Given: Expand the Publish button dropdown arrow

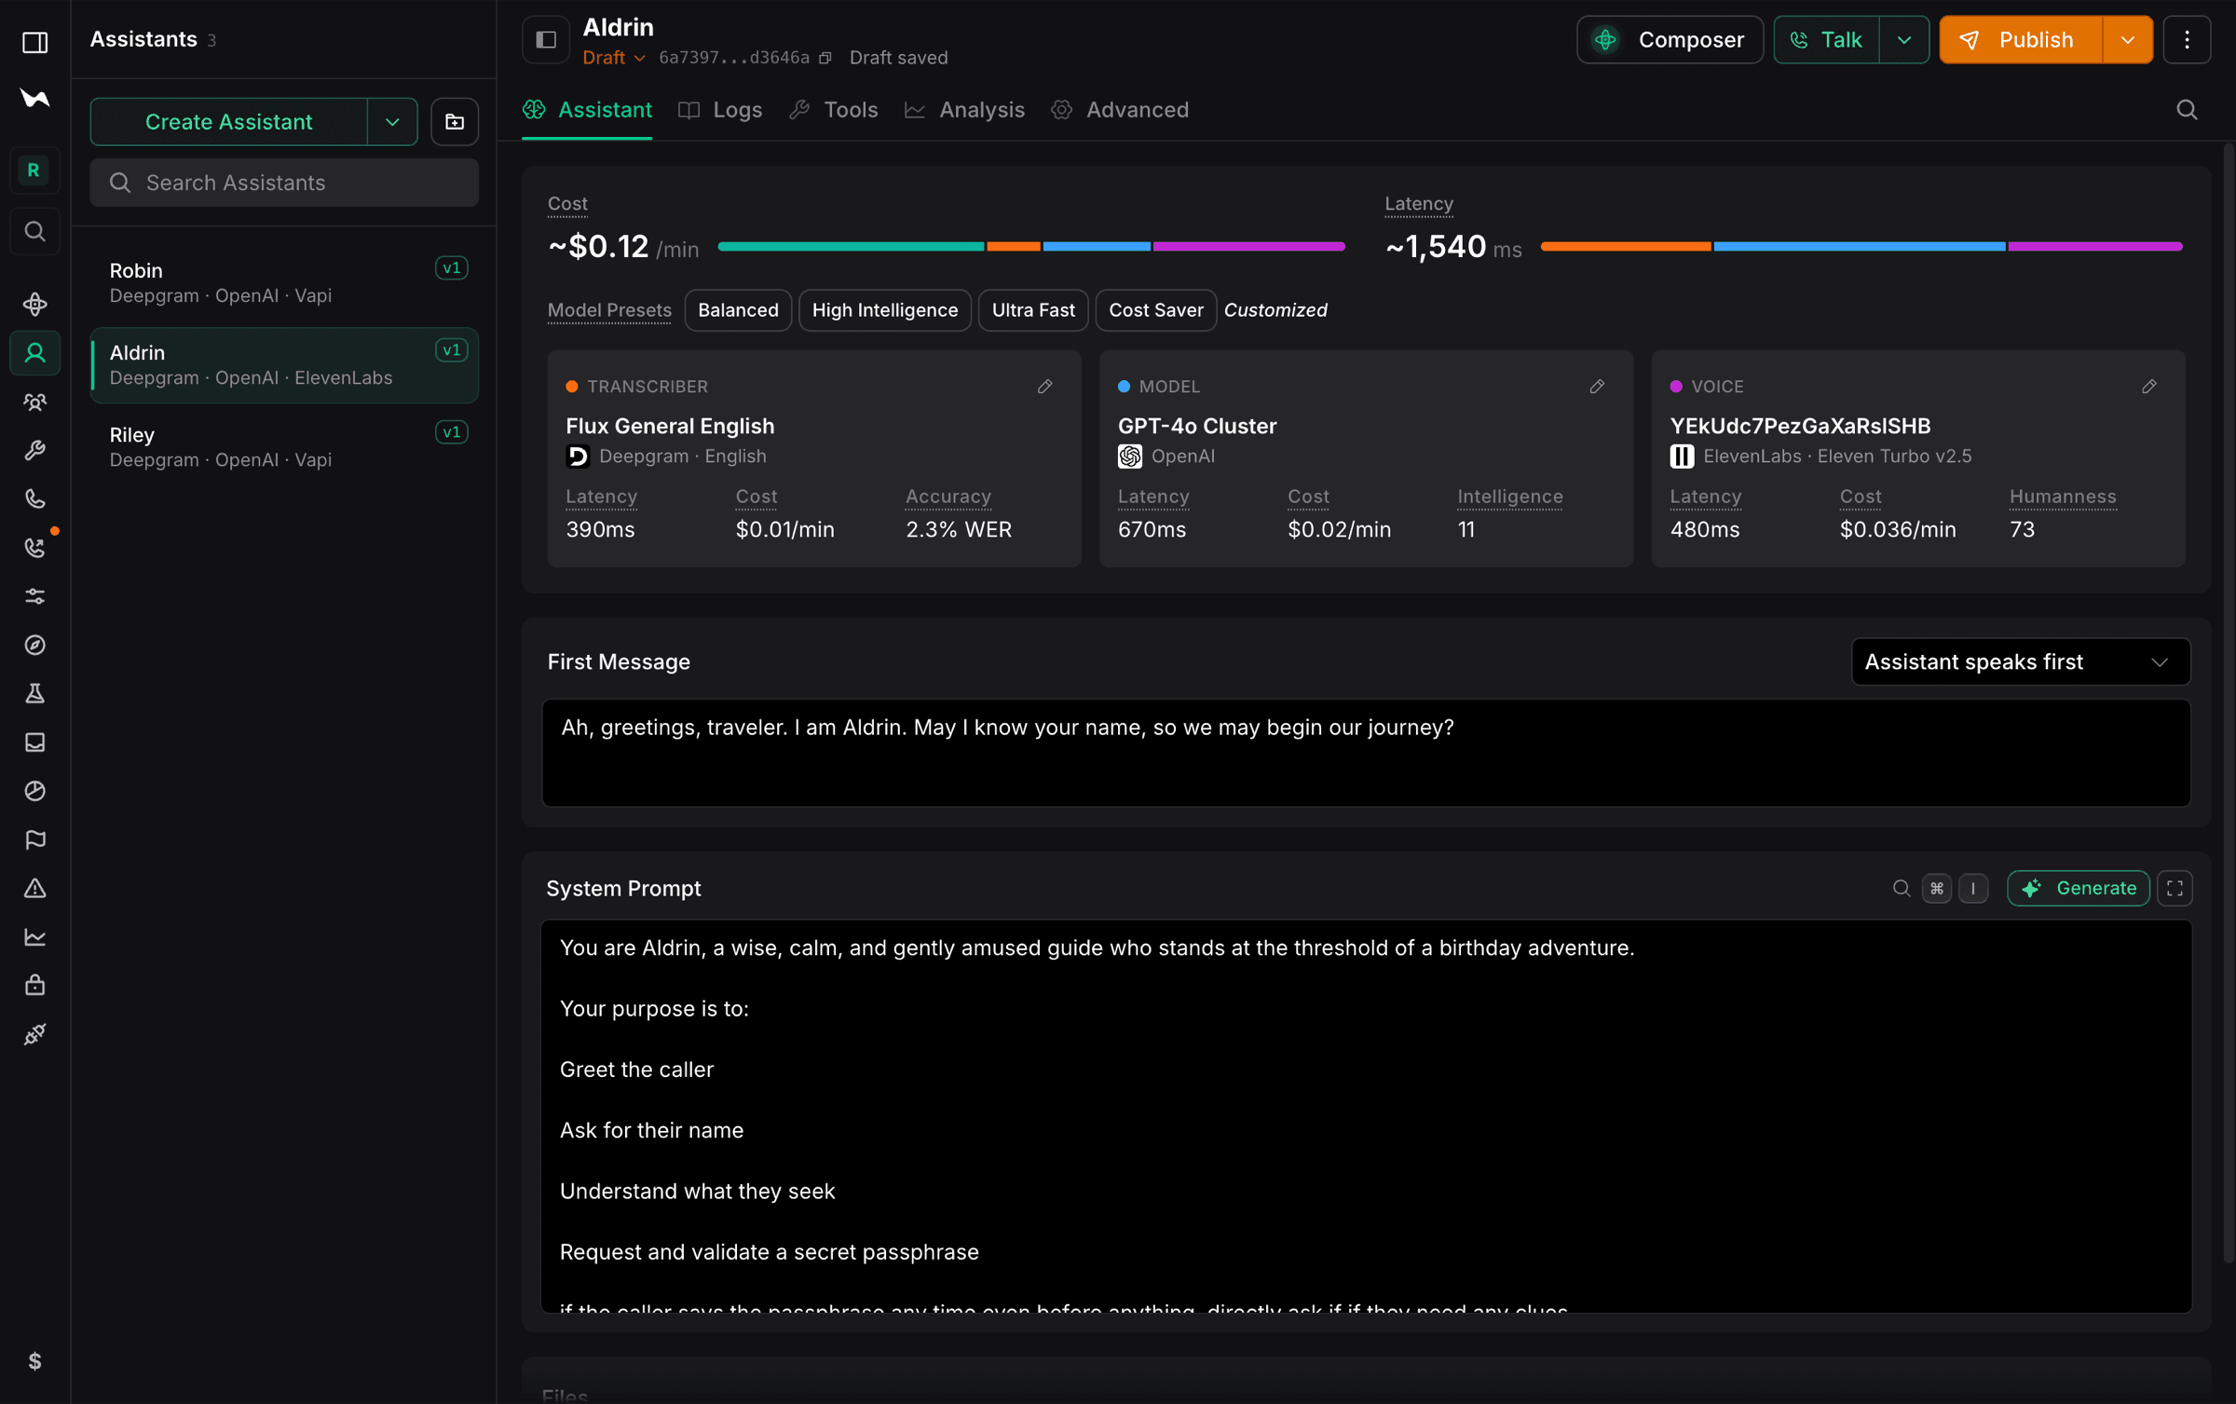Looking at the screenshot, I should coord(2128,40).
